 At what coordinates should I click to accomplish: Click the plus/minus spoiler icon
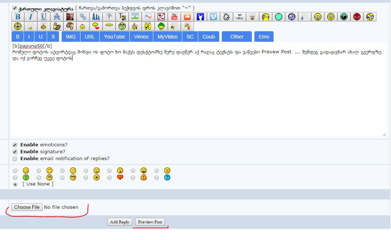(x=161, y=17)
